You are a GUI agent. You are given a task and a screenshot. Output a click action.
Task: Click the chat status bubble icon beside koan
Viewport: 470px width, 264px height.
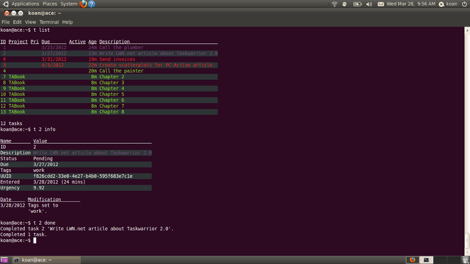coord(442,4)
